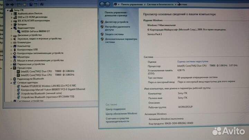Expand IDE ATA/ATAPI контроллеры node
Viewport: 249px width, 140px height.
tap(11, 21)
